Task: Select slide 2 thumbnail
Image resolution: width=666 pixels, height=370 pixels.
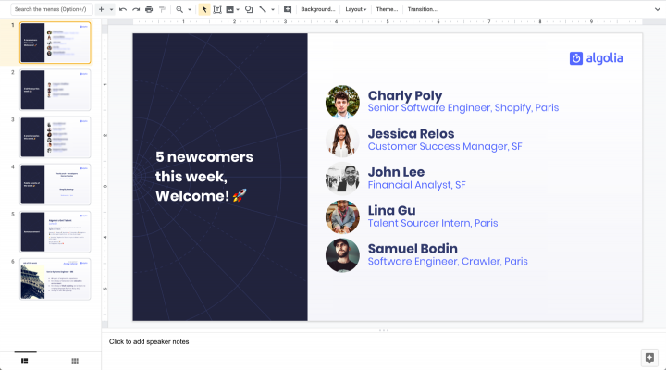Action: tap(55, 90)
